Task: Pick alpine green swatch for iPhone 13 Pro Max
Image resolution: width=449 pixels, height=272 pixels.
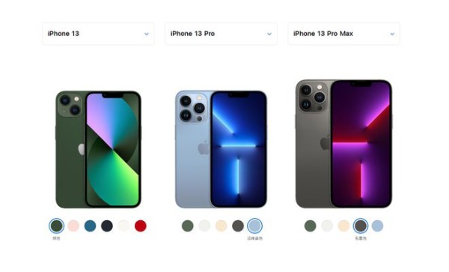Action: [310, 226]
